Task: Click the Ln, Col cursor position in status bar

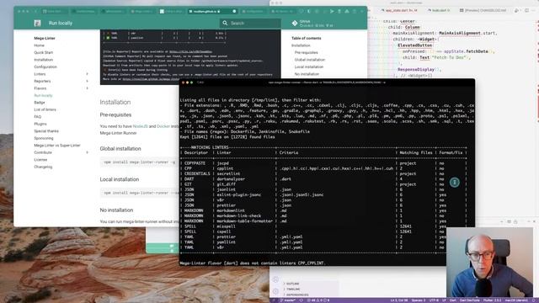Action: pyautogui.click(x=399, y=300)
